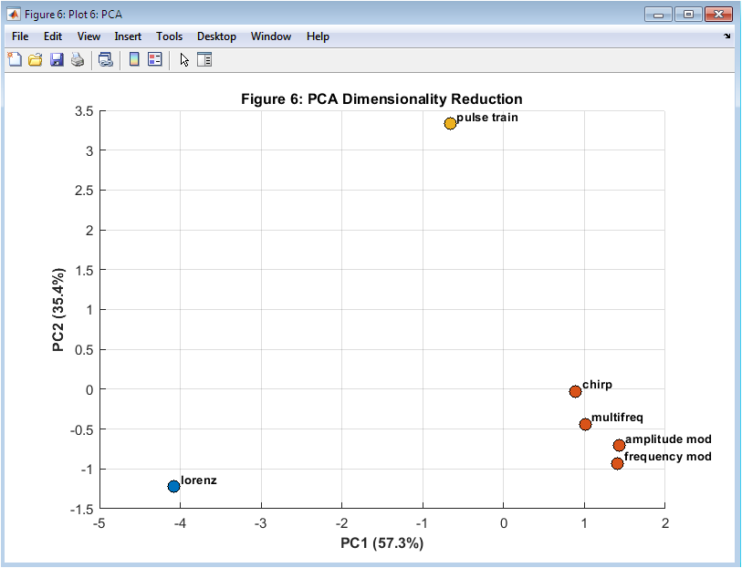Open the Property Inspector panel icon
This screenshot has width=742, height=568.
[204, 60]
